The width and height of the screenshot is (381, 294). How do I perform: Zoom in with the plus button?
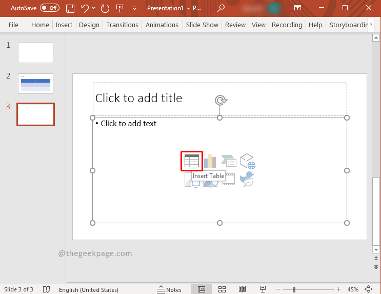point(339,289)
